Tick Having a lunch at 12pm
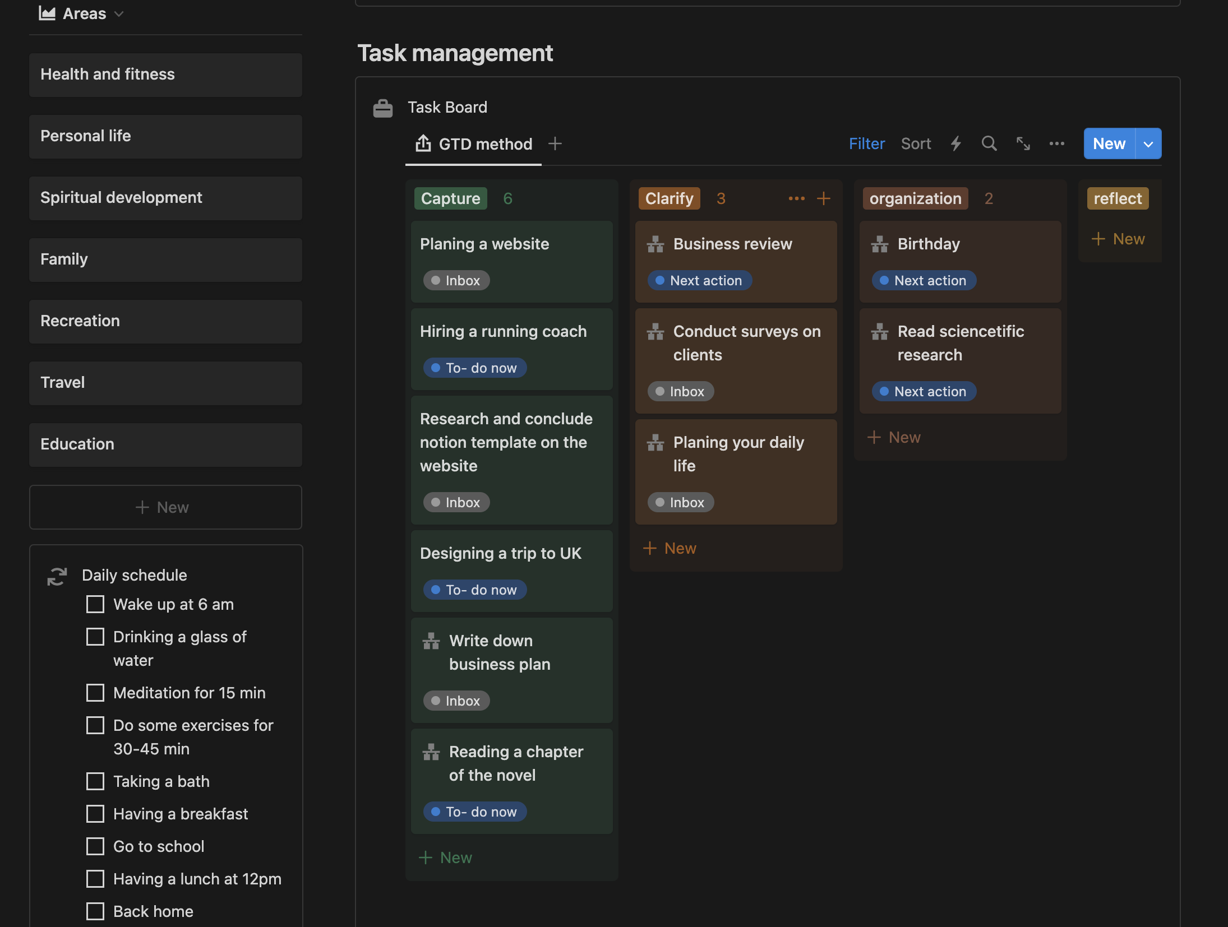Image resolution: width=1228 pixels, height=927 pixels. coord(95,879)
